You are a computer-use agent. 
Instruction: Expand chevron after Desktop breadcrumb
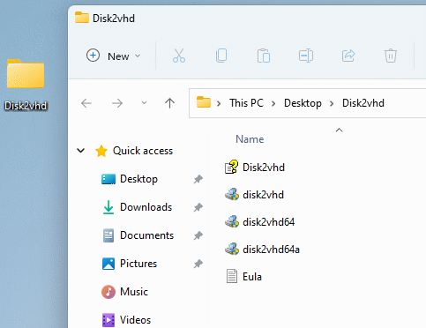point(332,103)
